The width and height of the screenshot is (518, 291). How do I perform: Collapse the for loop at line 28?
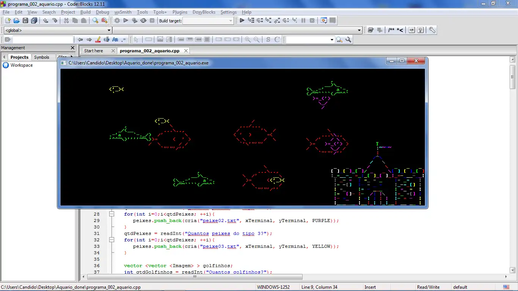(111, 214)
